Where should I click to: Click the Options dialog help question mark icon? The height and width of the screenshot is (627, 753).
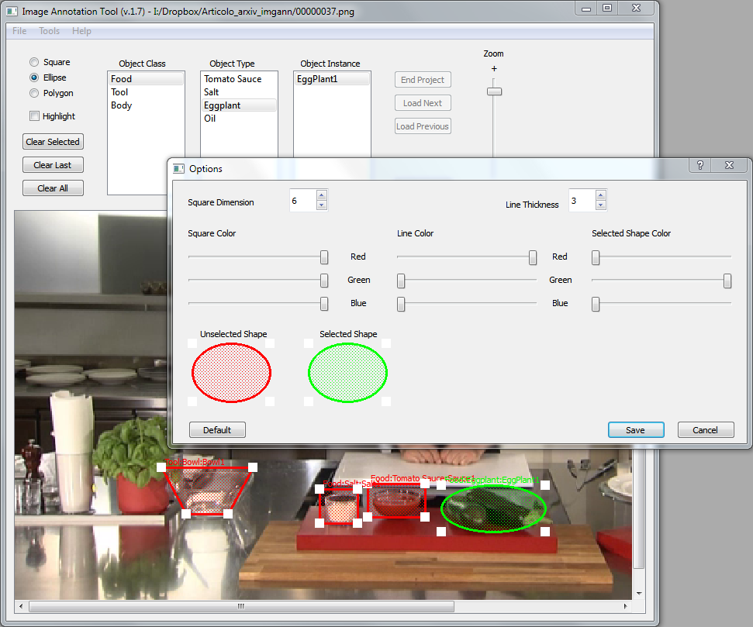[700, 167]
